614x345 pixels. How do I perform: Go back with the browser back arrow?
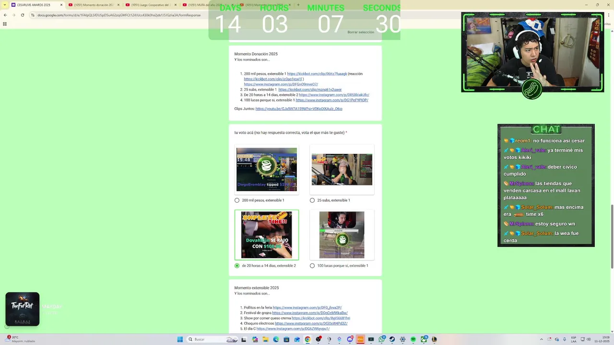click(x=5, y=15)
